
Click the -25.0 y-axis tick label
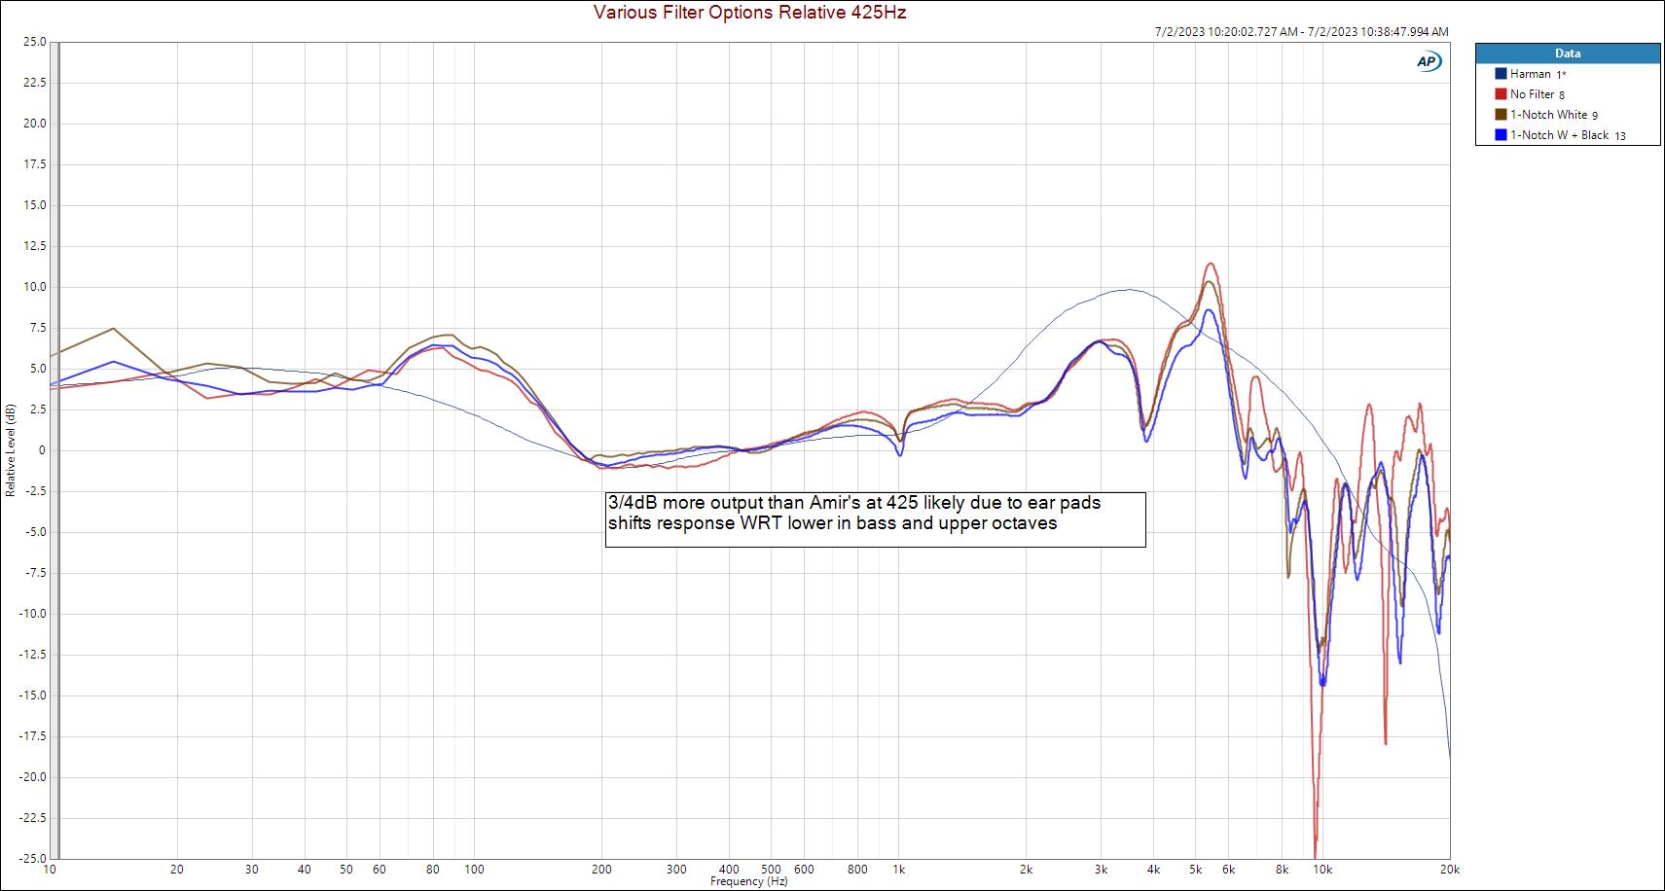(x=32, y=859)
